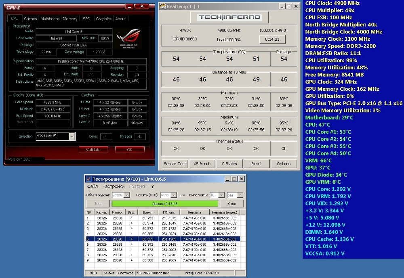This screenshot has width=404, height=278.
Task: Click the Multiplier x 49.0 field in CPU-Z
Action: pos(53,109)
